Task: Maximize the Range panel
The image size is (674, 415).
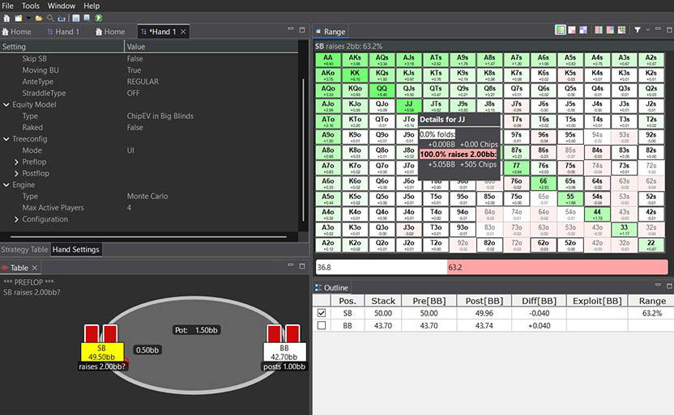Action: [x=669, y=30]
